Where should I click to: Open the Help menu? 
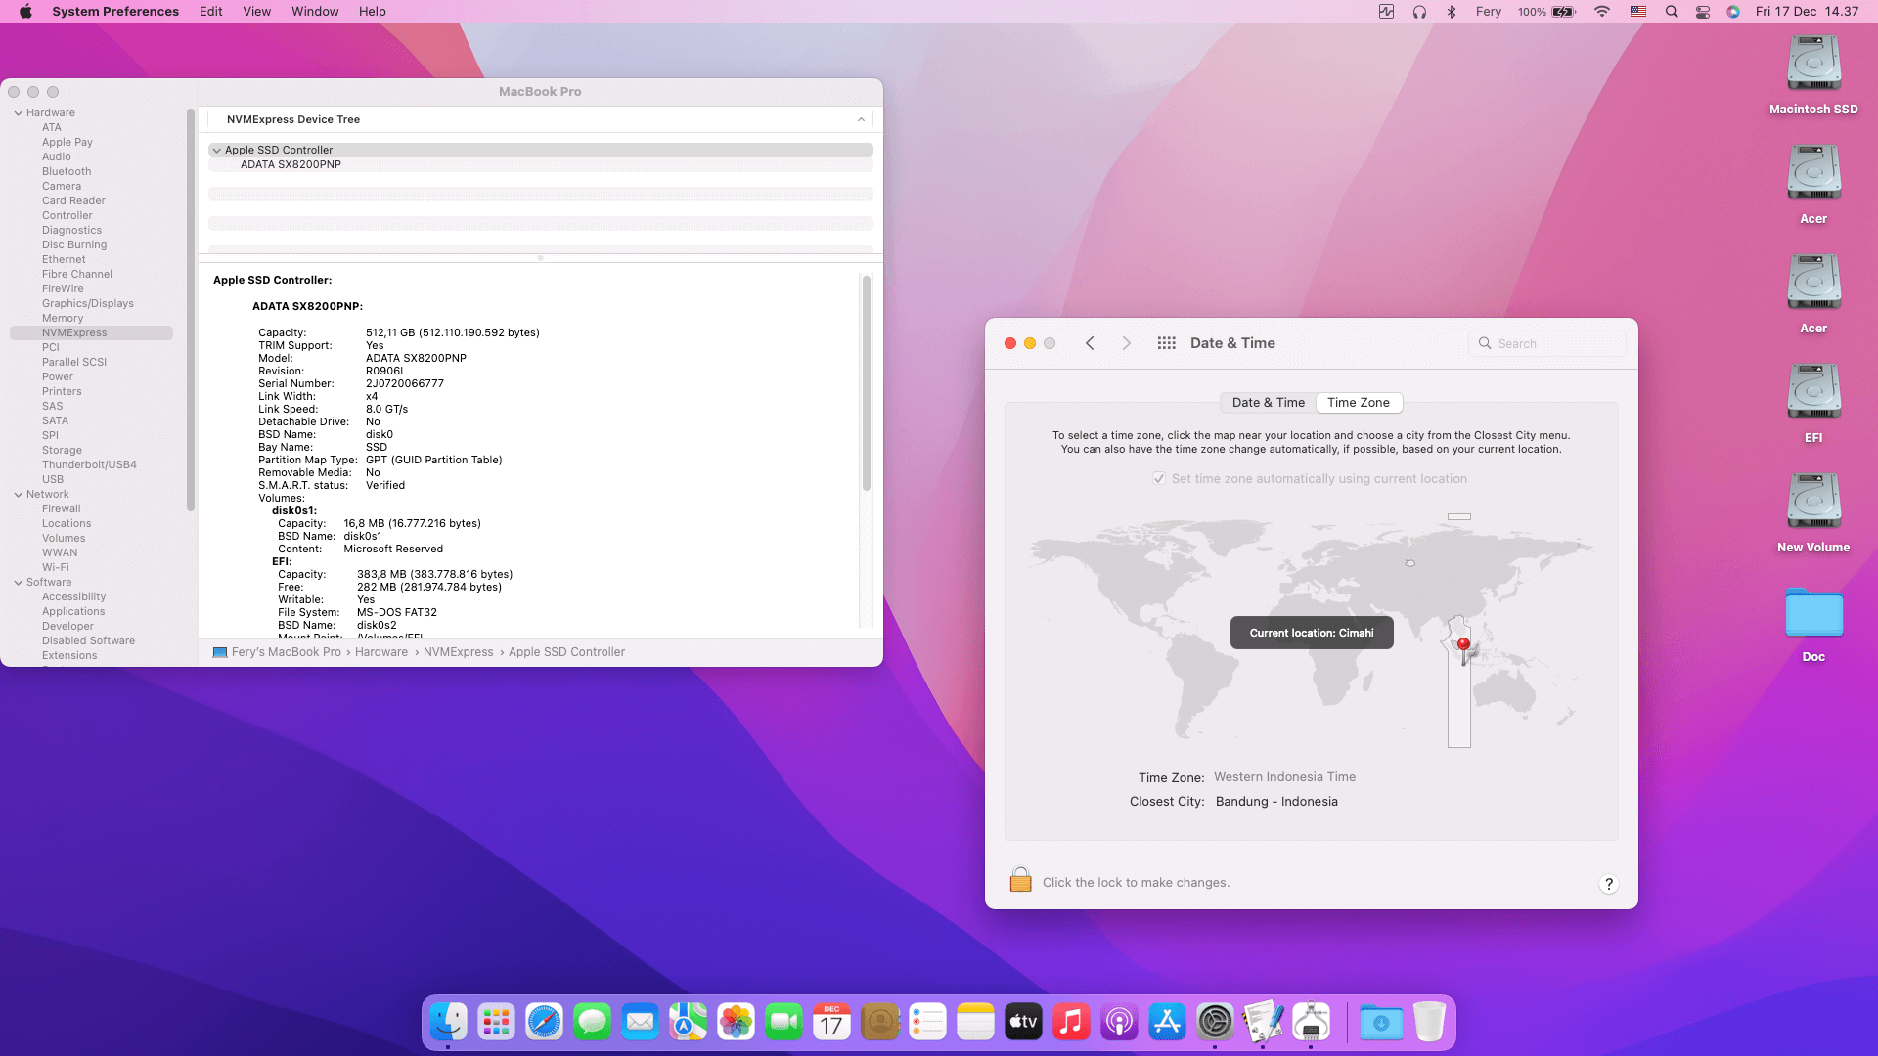[x=372, y=12]
